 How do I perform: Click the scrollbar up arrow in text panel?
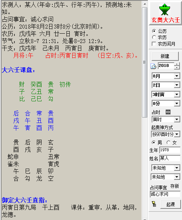145,4
